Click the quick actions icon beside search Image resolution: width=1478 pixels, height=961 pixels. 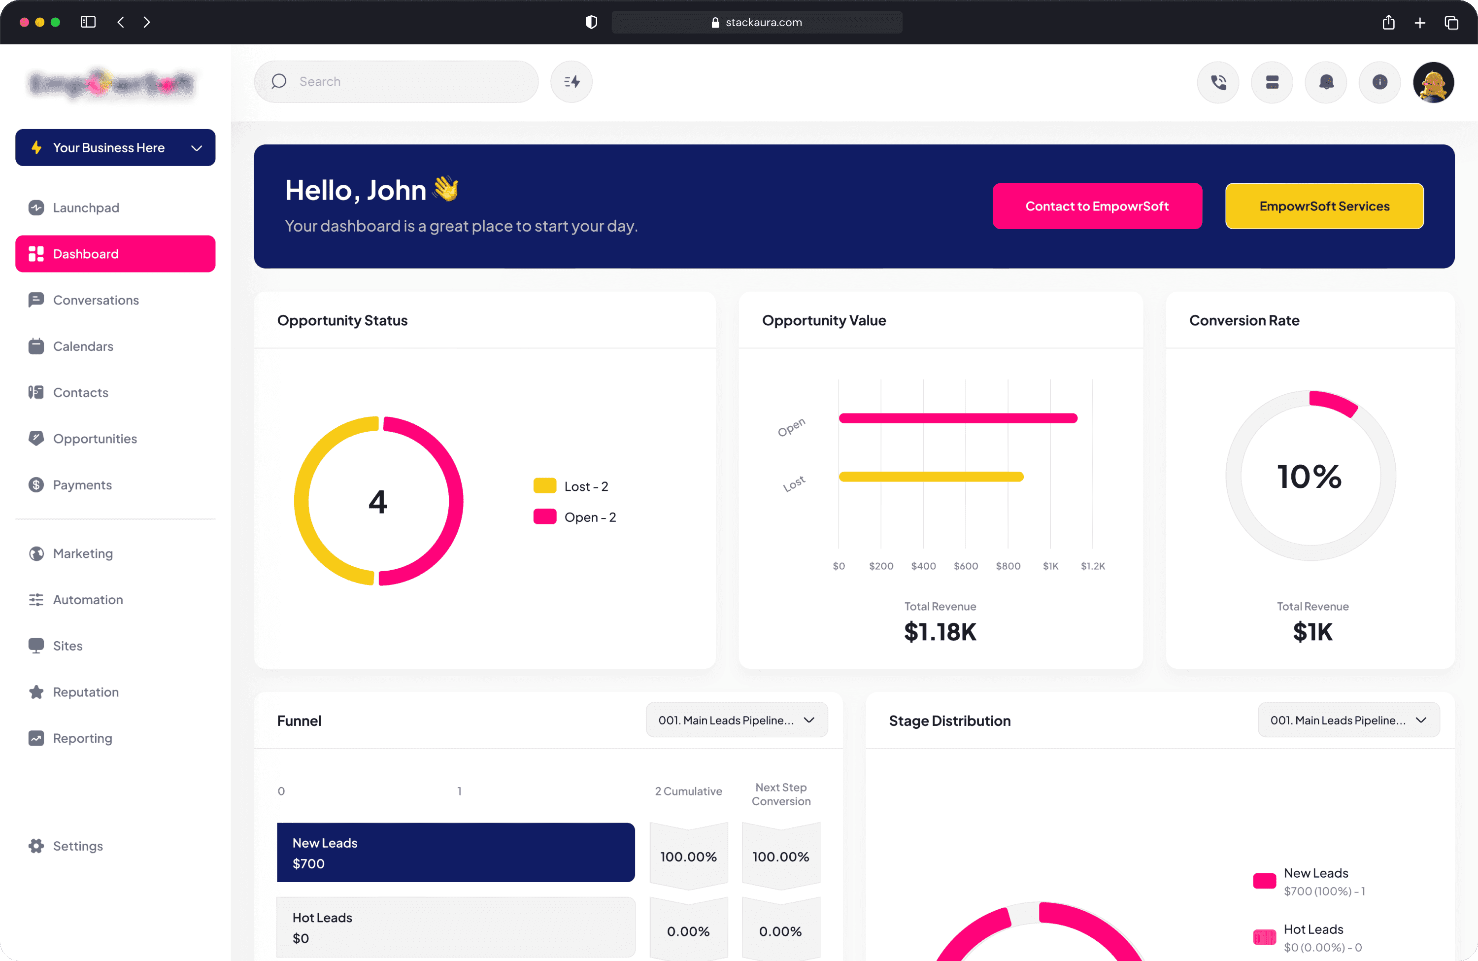pyautogui.click(x=571, y=81)
